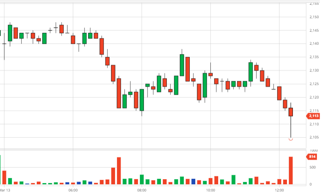Click the 10:00 time axis label
Image resolution: width=334 pixels, height=195 pixels.
click(210, 190)
